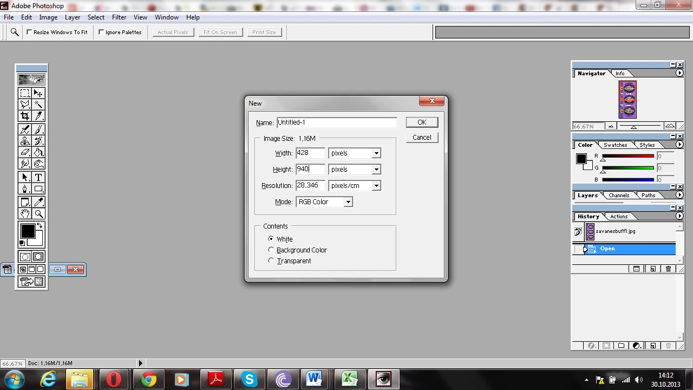Open the Navigator palette options menu

click(x=679, y=73)
